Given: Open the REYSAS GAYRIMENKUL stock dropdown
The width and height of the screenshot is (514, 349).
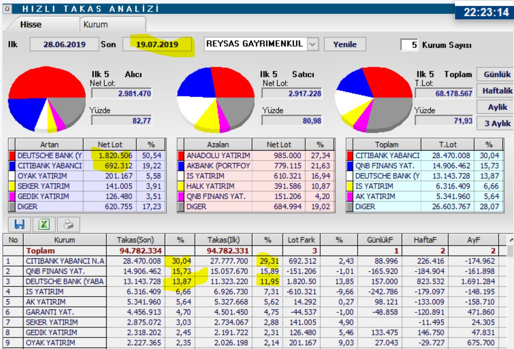Looking at the screenshot, I should tap(313, 44).
